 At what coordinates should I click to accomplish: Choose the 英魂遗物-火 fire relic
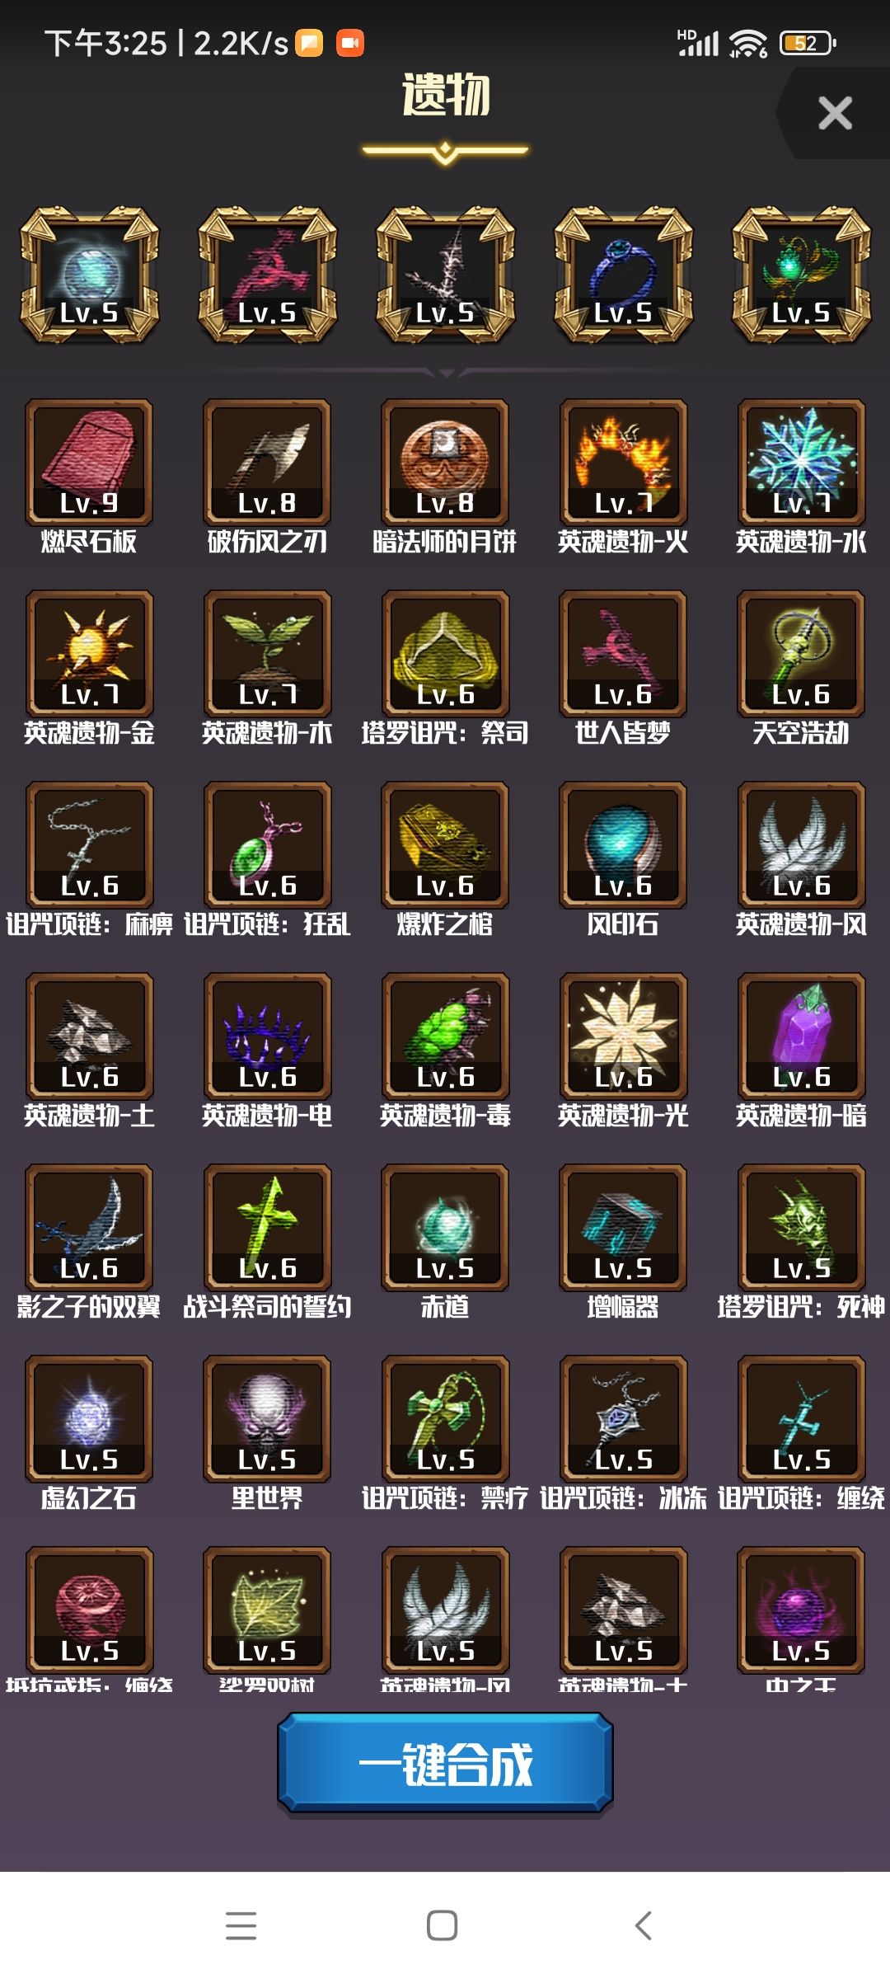(x=623, y=462)
